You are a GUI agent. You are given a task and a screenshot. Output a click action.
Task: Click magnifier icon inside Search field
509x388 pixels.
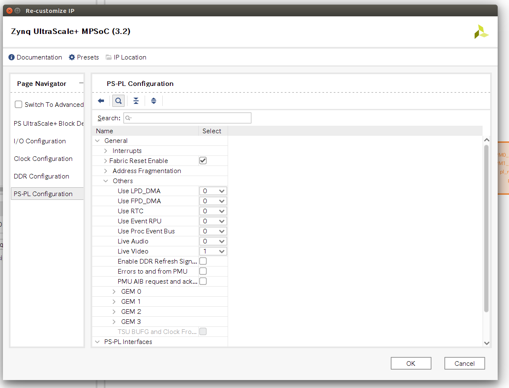pyautogui.click(x=128, y=118)
